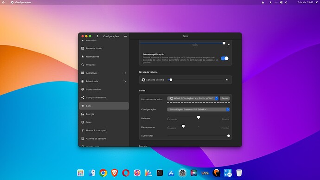
Task: Open Dispositivo de saída dropdown
Action: 193,98
